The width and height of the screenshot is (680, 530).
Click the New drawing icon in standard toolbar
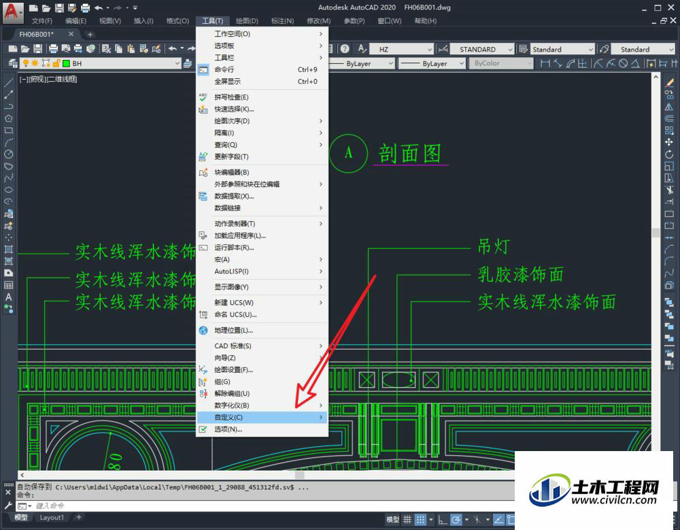coord(12,49)
